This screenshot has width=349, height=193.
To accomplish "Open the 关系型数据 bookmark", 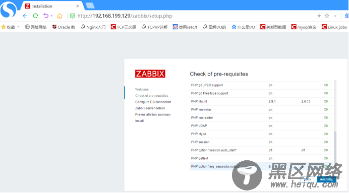I will click(273, 27).
